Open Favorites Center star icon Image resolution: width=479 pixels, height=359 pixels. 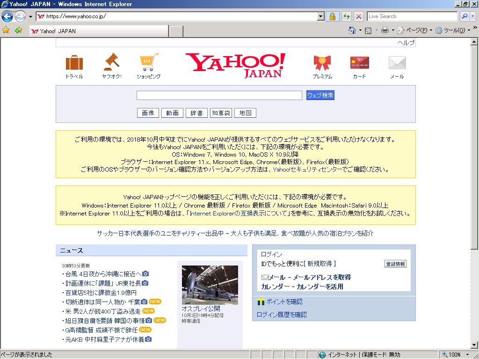pos(6,30)
